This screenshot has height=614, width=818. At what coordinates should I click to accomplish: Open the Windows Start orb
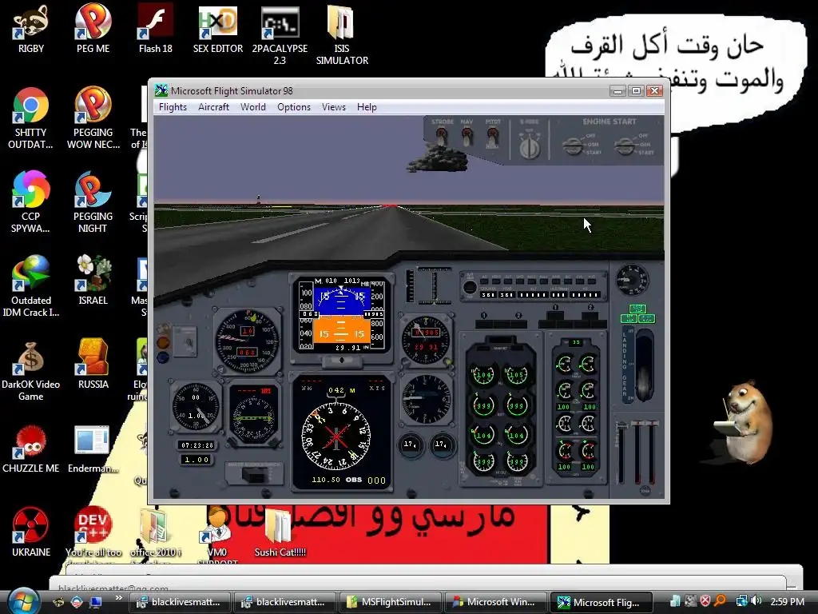(x=23, y=601)
